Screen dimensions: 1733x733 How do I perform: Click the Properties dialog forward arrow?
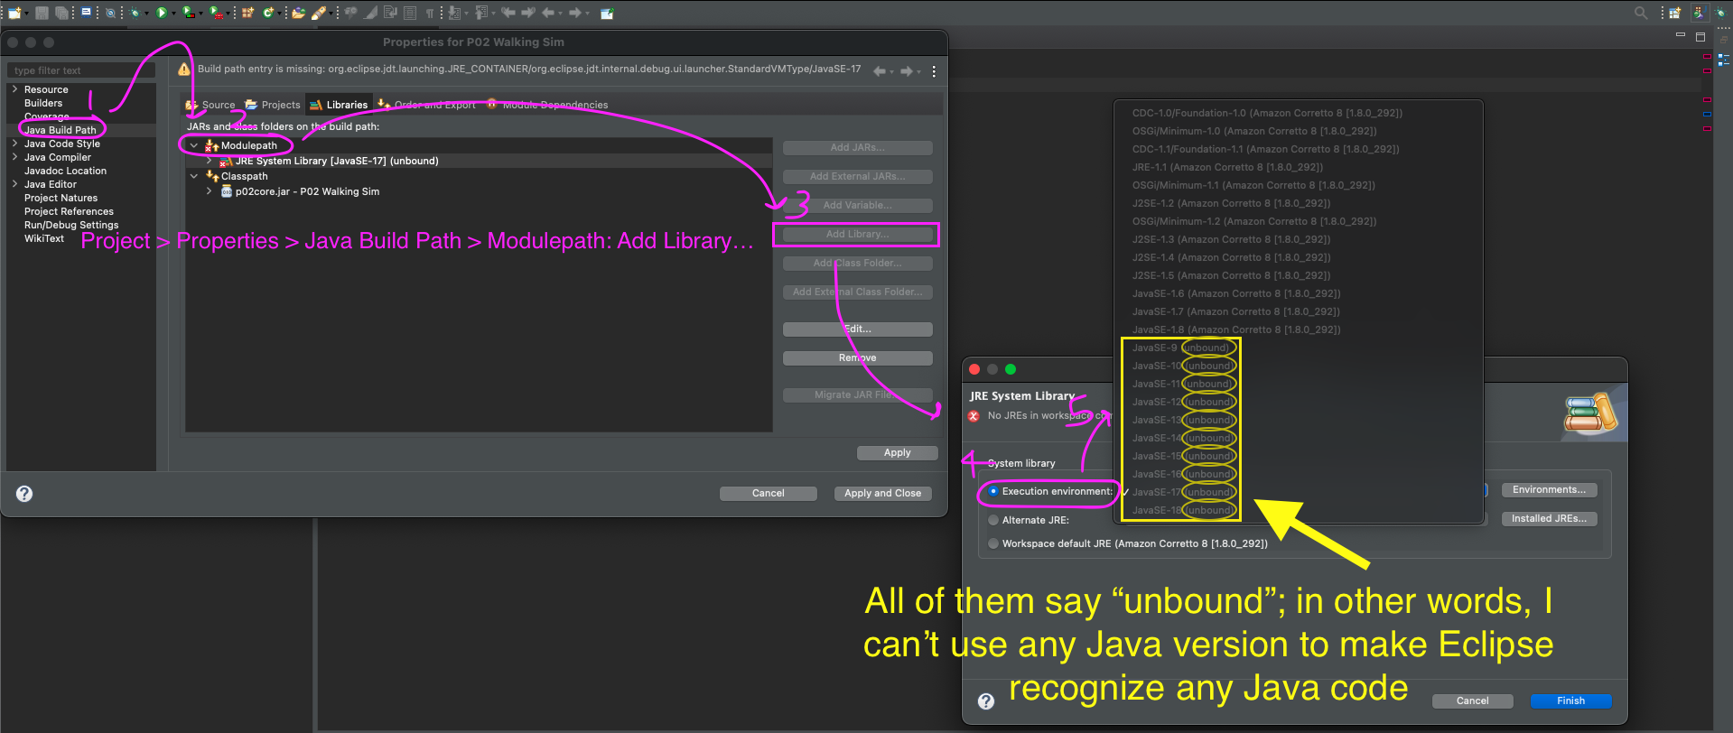tap(907, 71)
